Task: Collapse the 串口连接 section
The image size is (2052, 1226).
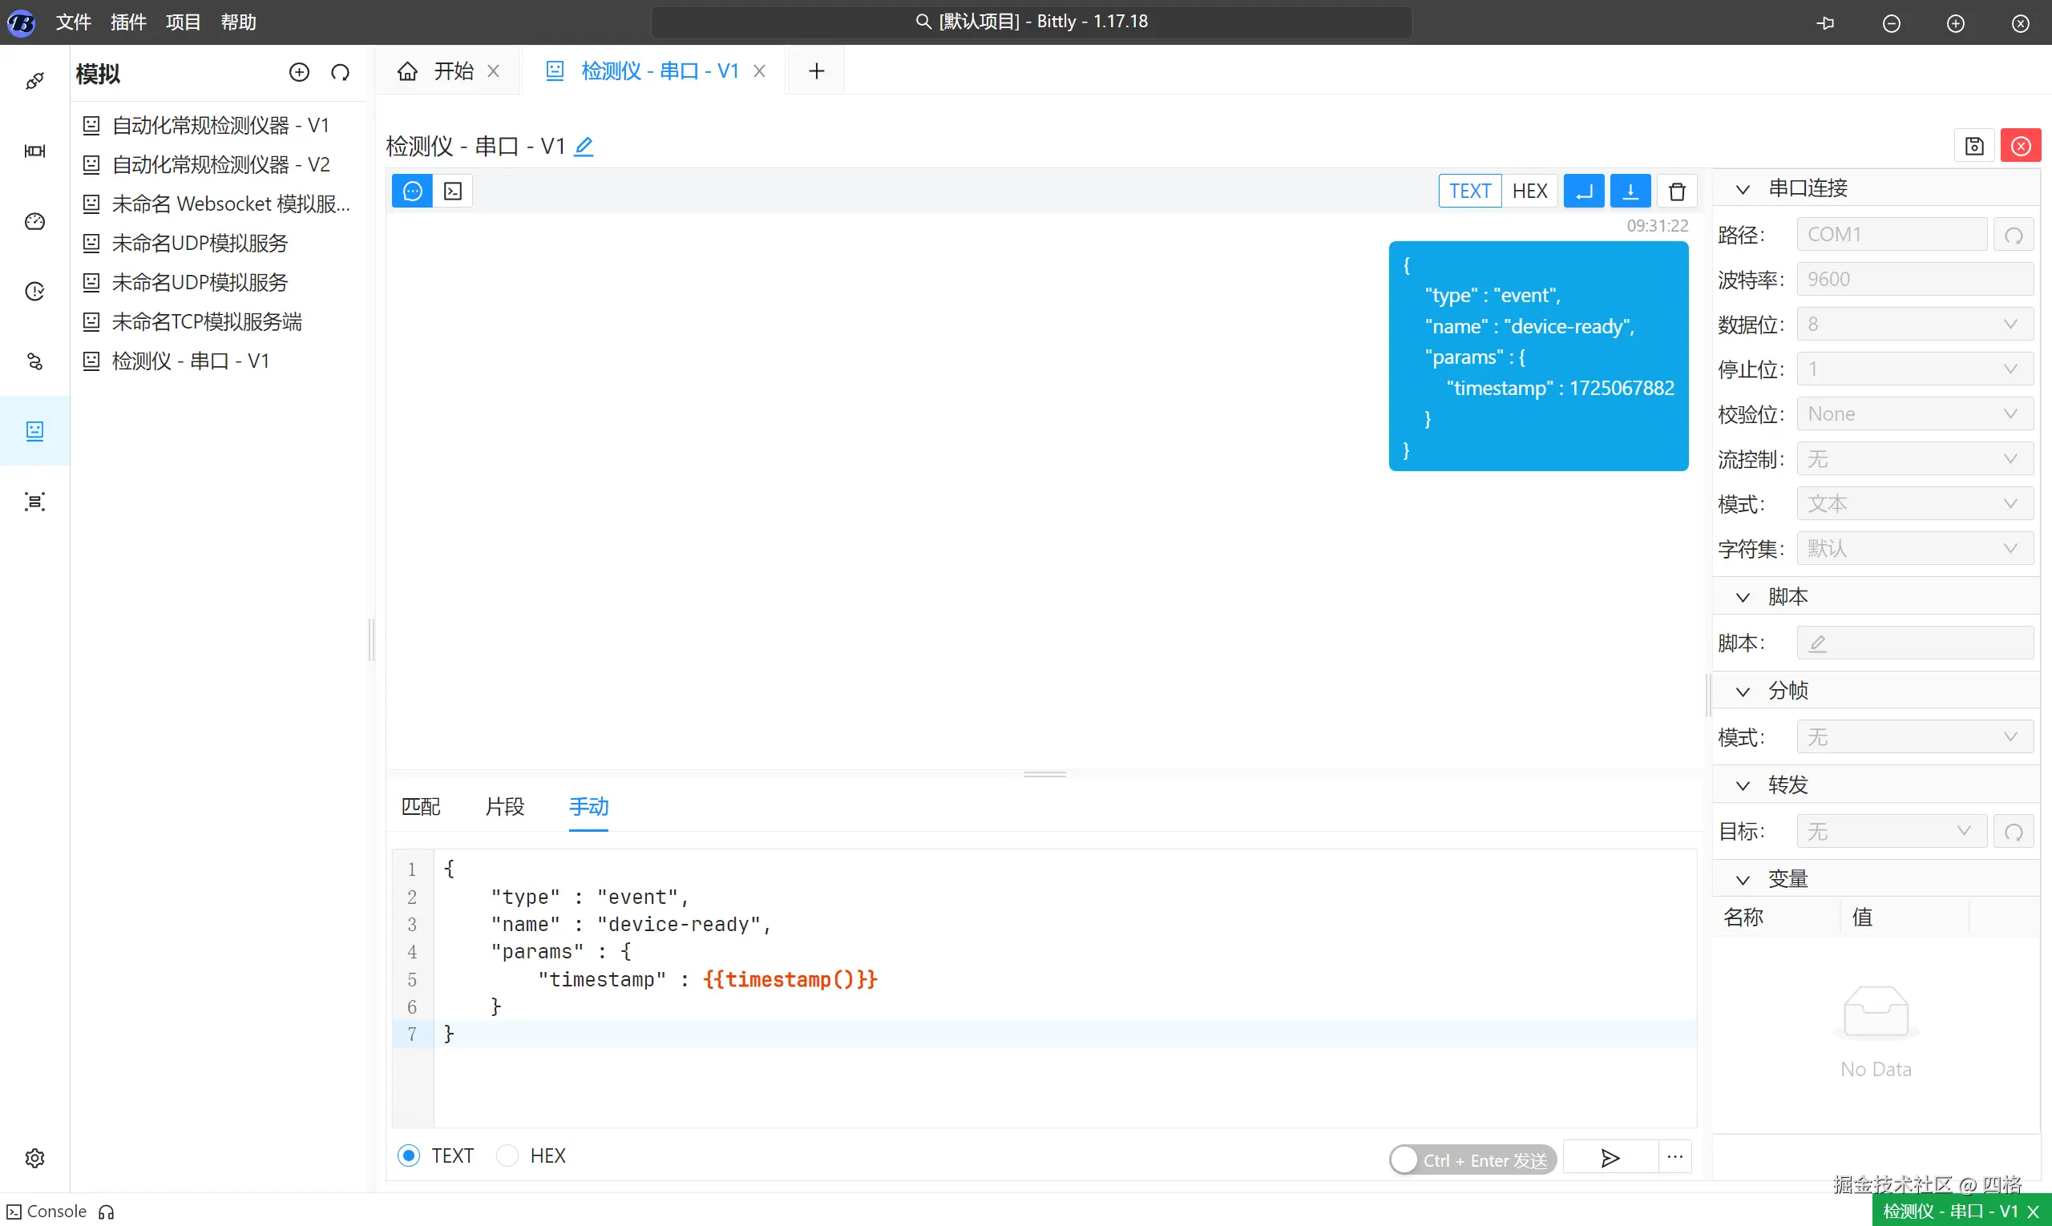Action: pos(1743,189)
